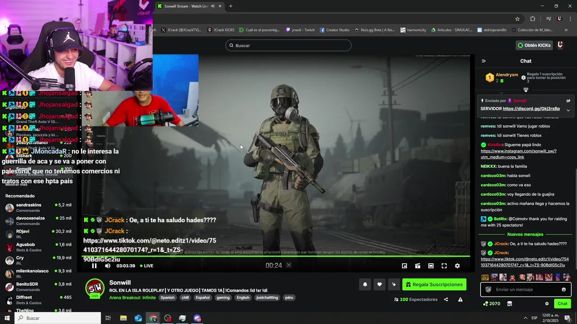Open the JCrack KICKS bookmark
The width and height of the screenshot is (577, 324).
(222, 30)
